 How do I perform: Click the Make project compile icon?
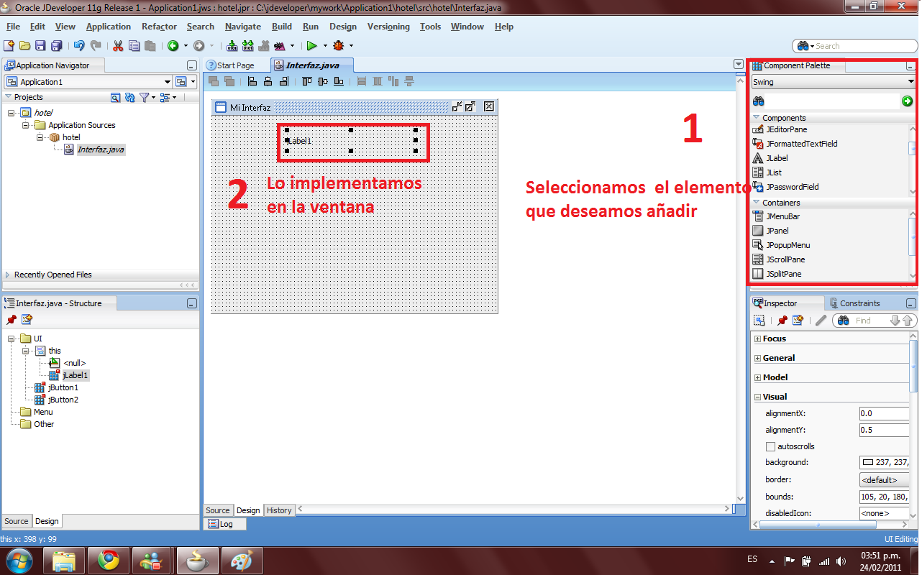(232, 45)
